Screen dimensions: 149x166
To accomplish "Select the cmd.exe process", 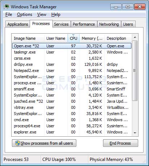I will pos(72,120).
